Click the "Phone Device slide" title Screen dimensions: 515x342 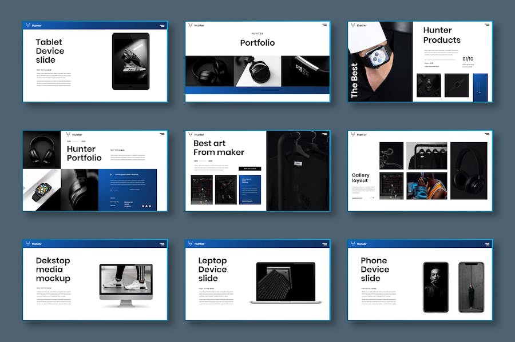[375, 269]
